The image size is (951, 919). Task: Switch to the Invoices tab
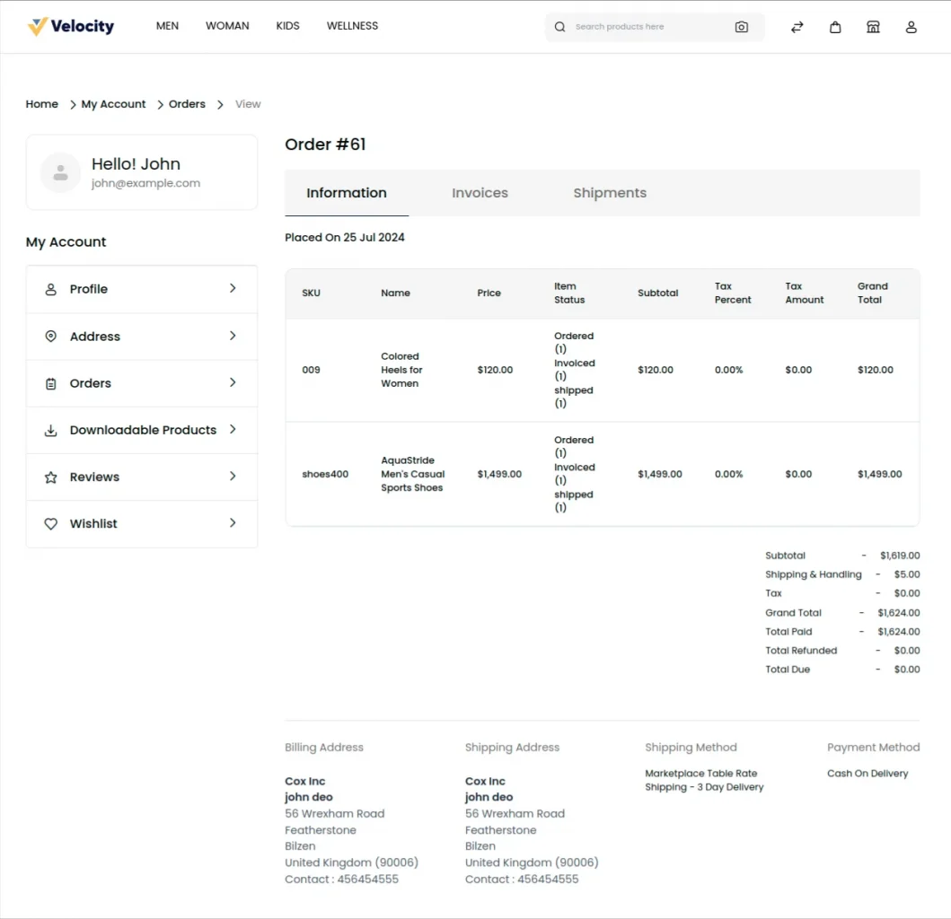480,193
